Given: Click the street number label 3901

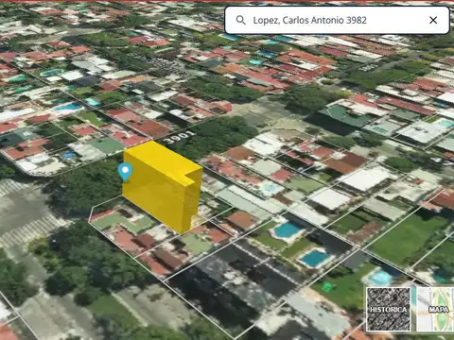Looking at the screenshot, I should [181, 137].
